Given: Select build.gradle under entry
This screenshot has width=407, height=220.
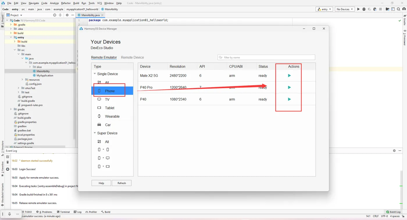Looking at the screenshot, I should pos(28,101).
